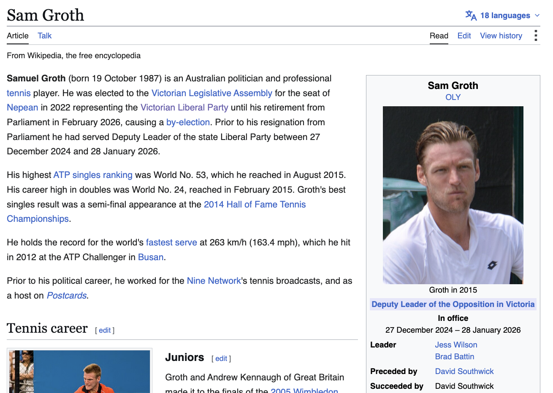553x393 pixels.
Task: Click the by-election link
Action: (x=188, y=122)
